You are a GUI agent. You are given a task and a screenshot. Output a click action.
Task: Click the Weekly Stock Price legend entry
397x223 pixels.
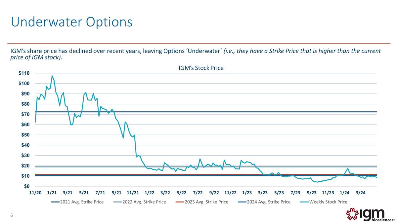point(328,202)
